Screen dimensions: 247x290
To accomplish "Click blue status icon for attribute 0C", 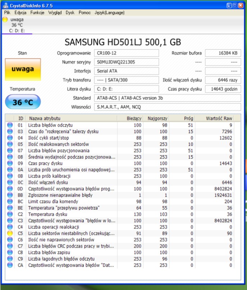I will click(10, 182).
